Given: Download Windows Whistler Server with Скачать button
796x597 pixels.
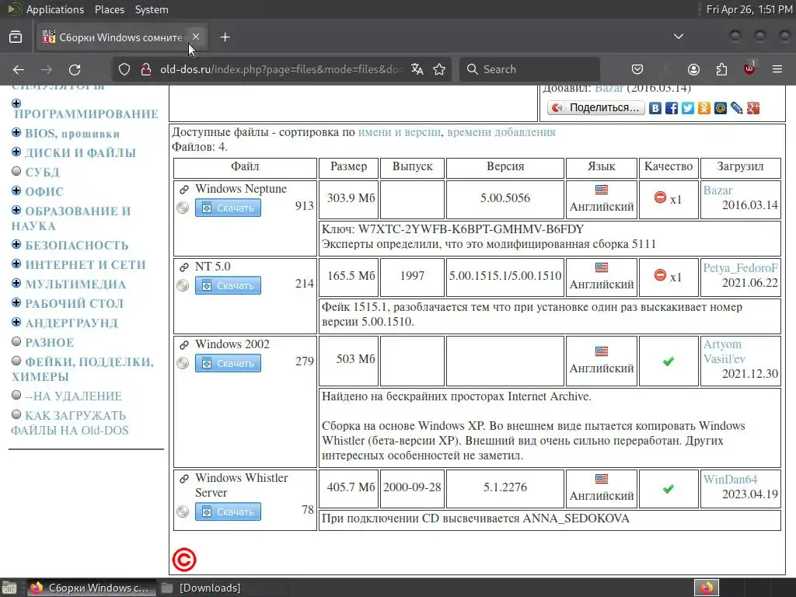Looking at the screenshot, I should [228, 511].
